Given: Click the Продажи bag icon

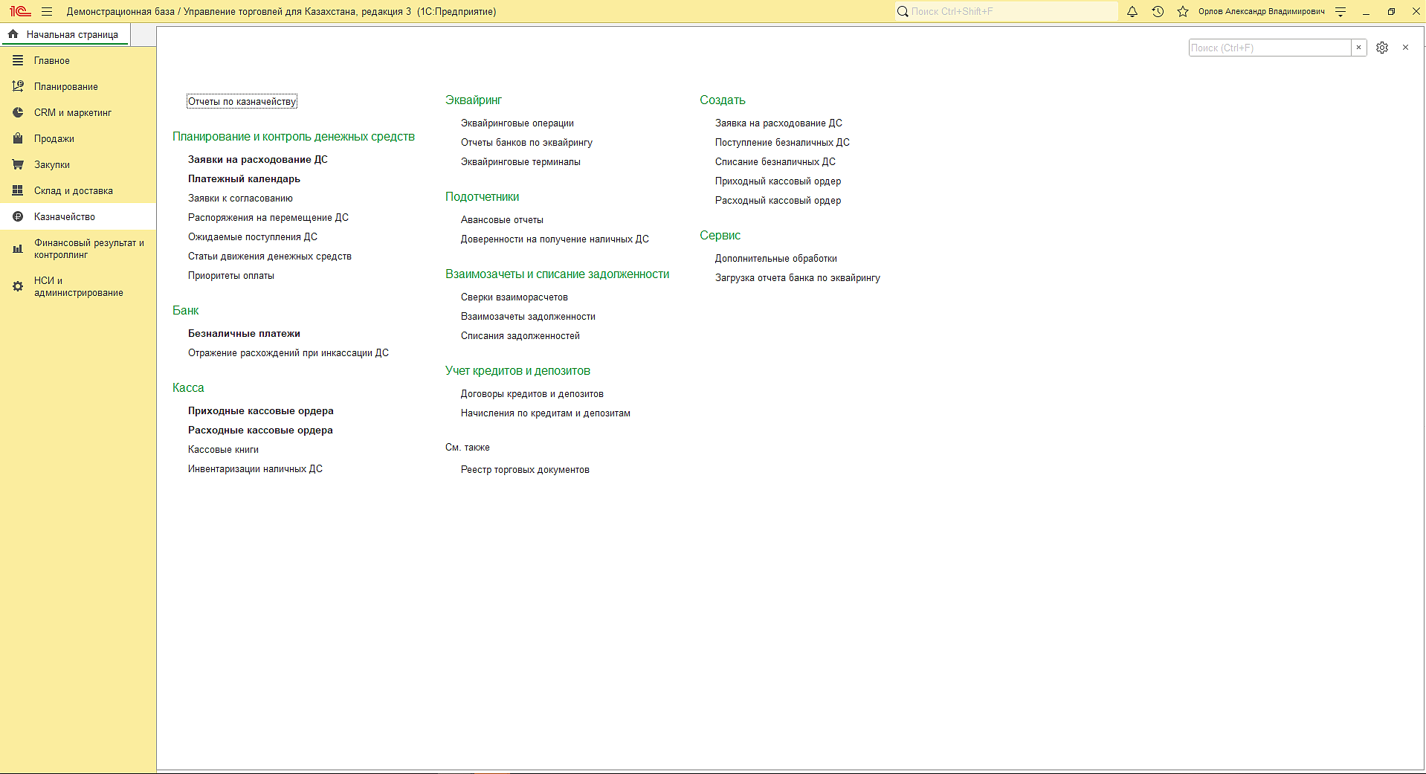Looking at the screenshot, I should pyautogui.click(x=18, y=138).
